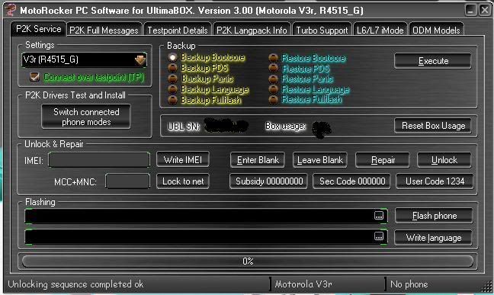This screenshot has width=494, height=295.
Task: Click User Code 1234 button
Action: [435, 181]
